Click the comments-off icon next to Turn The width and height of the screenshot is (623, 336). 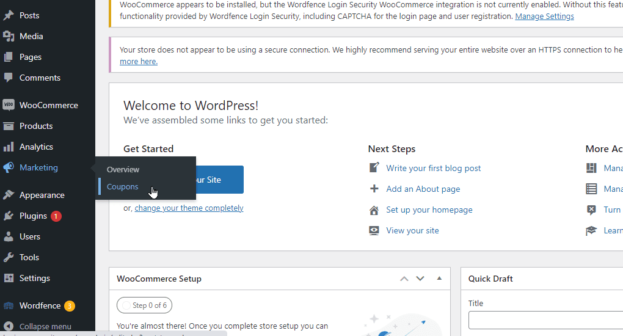(591, 210)
